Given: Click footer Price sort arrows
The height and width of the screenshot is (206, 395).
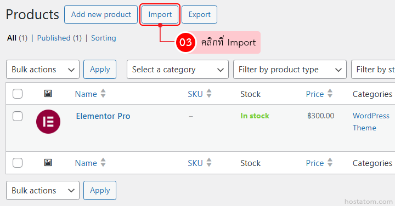Looking at the screenshot, I should pos(330,163).
